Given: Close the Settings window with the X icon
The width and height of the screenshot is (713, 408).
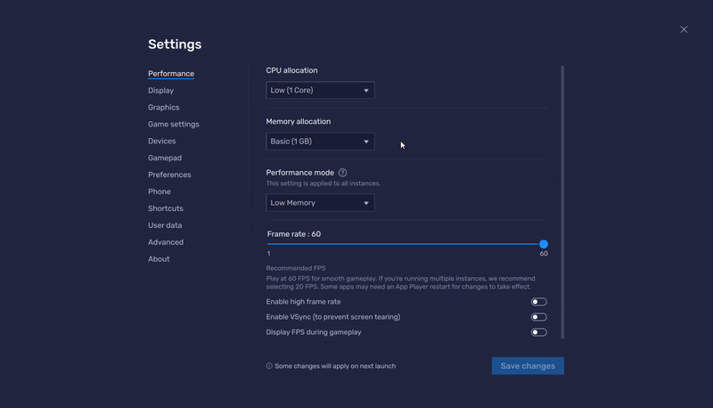Looking at the screenshot, I should click(x=684, y=29).
